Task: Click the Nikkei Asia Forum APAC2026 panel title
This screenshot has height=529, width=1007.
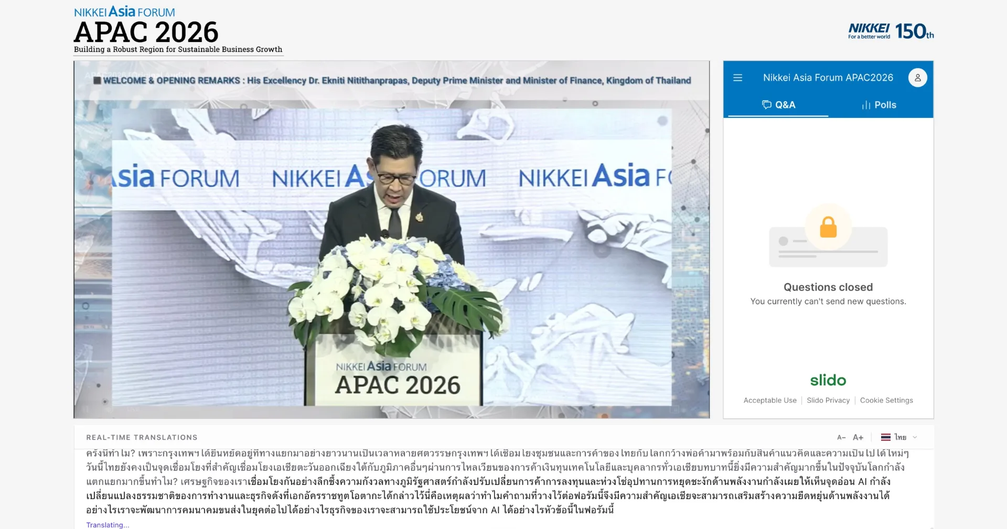Action: [828, 78]
